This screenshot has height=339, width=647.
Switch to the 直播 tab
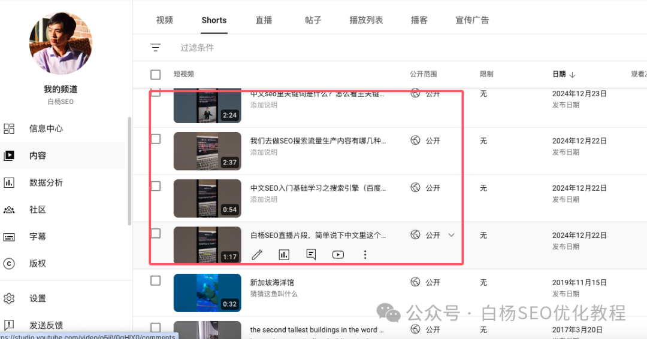pos(264,20)
